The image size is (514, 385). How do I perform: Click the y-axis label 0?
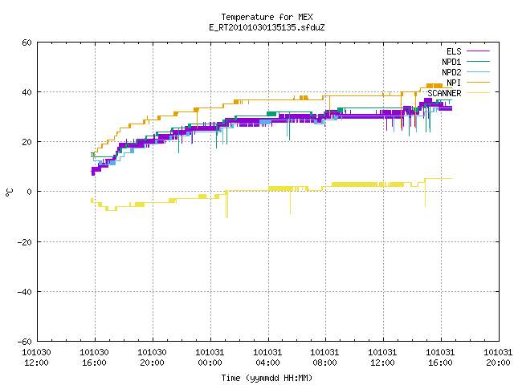click(29, 192)
